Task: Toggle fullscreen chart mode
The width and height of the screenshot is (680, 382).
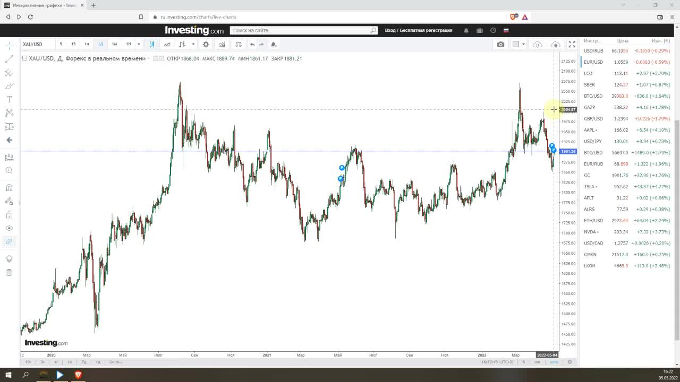Action: coord(572,44)
